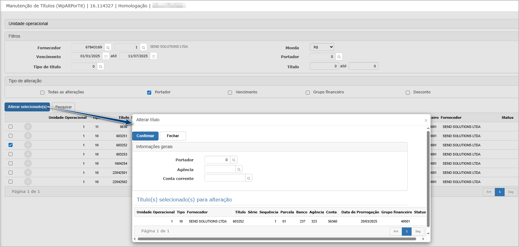519x247 pixels.
Task: Click the Fechar button in the dialog
Action: [173, 136]
